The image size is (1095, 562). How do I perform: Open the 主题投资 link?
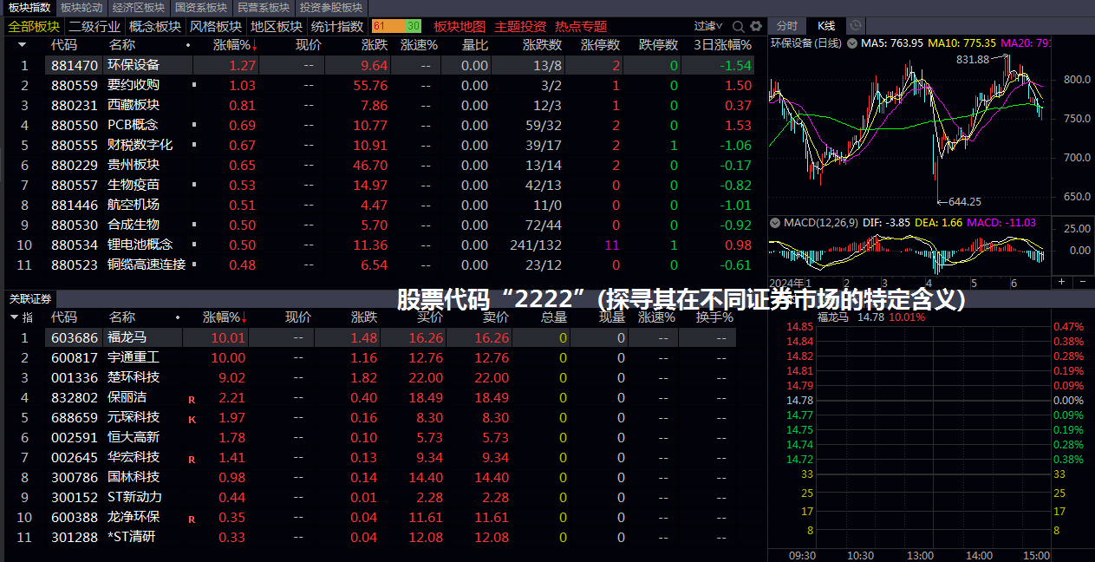pyautogui.click(x=520, y=26)
